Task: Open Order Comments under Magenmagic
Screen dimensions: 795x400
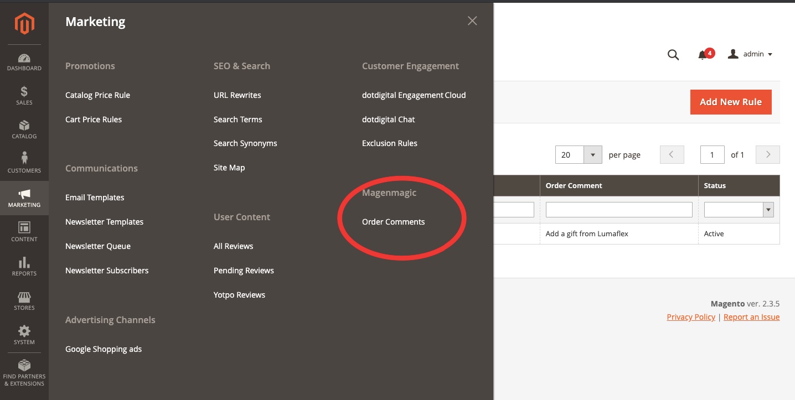Action: [x=394, y=222]
